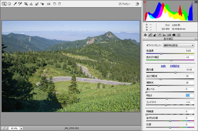This screenshot has height=131, width=198.
Task: Click the 初期設定 default link
Action: [x=175, y=66]
